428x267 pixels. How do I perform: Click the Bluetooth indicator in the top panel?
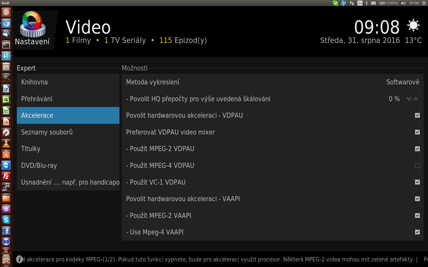point(367,3)
